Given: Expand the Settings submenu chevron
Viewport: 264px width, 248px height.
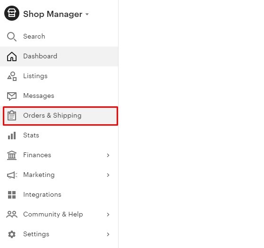Looking at the screenshot, I should [108, 234].
